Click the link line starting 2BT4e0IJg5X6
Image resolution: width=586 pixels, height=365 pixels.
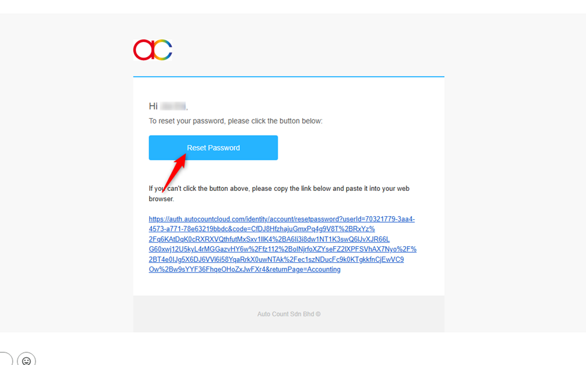276,259
